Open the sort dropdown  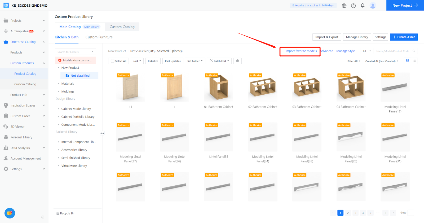(x=137, y=61)
